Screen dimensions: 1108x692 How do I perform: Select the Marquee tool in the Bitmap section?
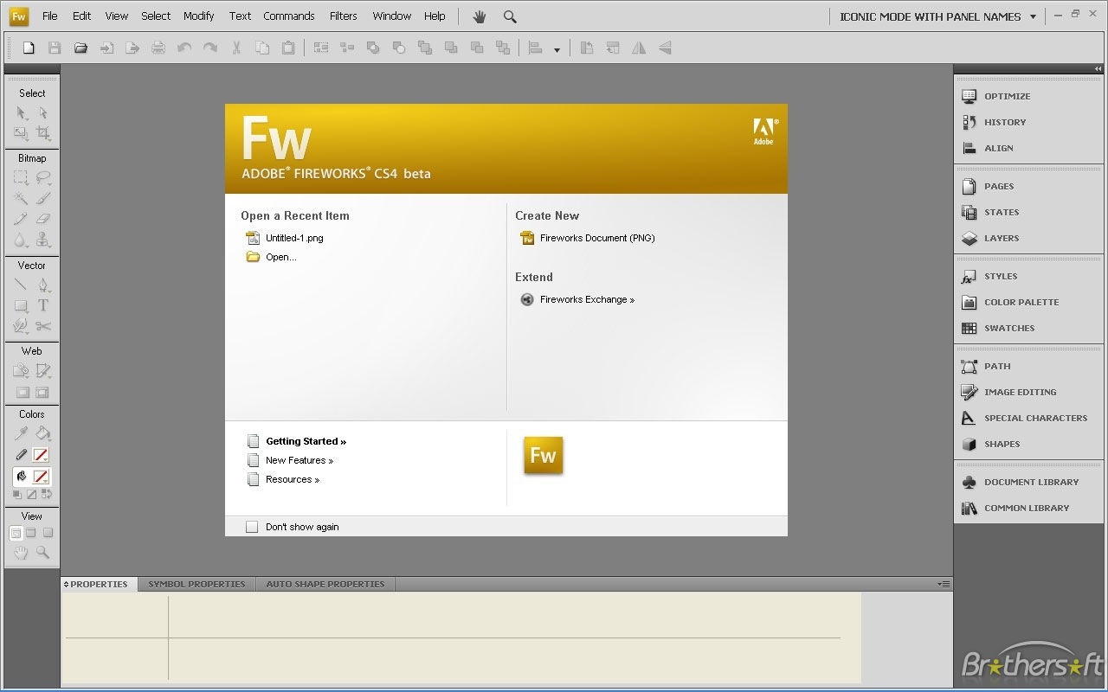point(21,178)
